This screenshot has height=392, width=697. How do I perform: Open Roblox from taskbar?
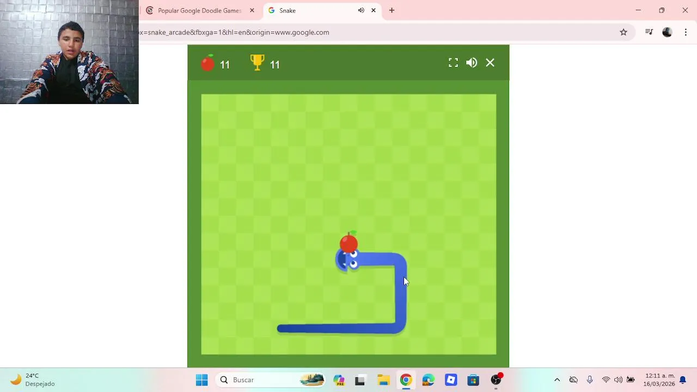451,380
